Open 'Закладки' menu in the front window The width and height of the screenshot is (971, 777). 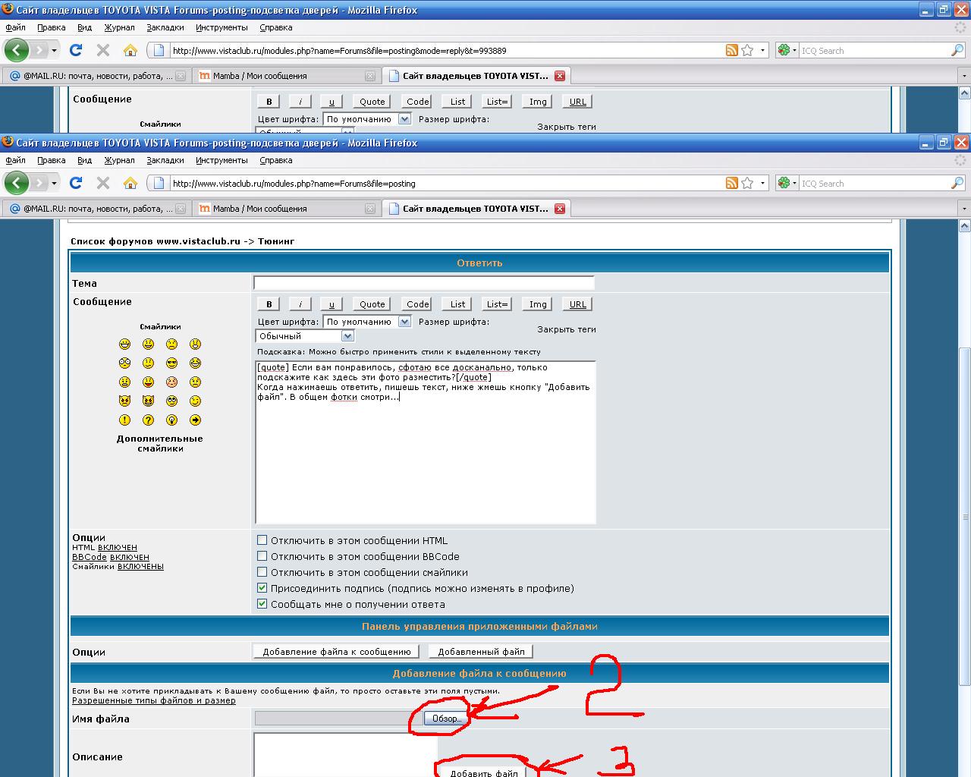[x=165, y=160]
